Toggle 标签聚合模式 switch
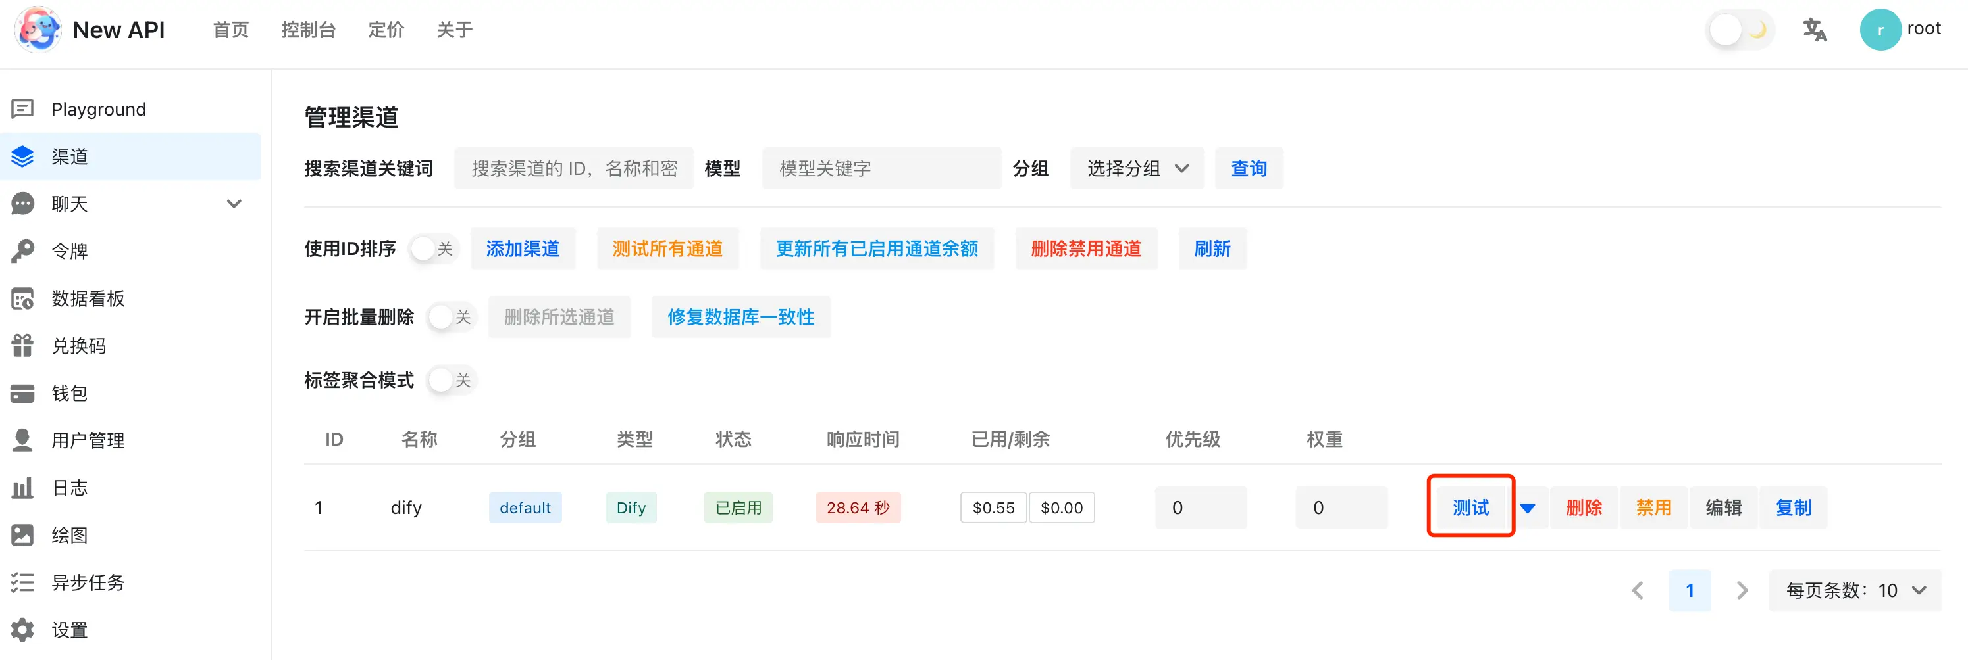The height and width of the screenshot is (660, 1968). (452, 380)
